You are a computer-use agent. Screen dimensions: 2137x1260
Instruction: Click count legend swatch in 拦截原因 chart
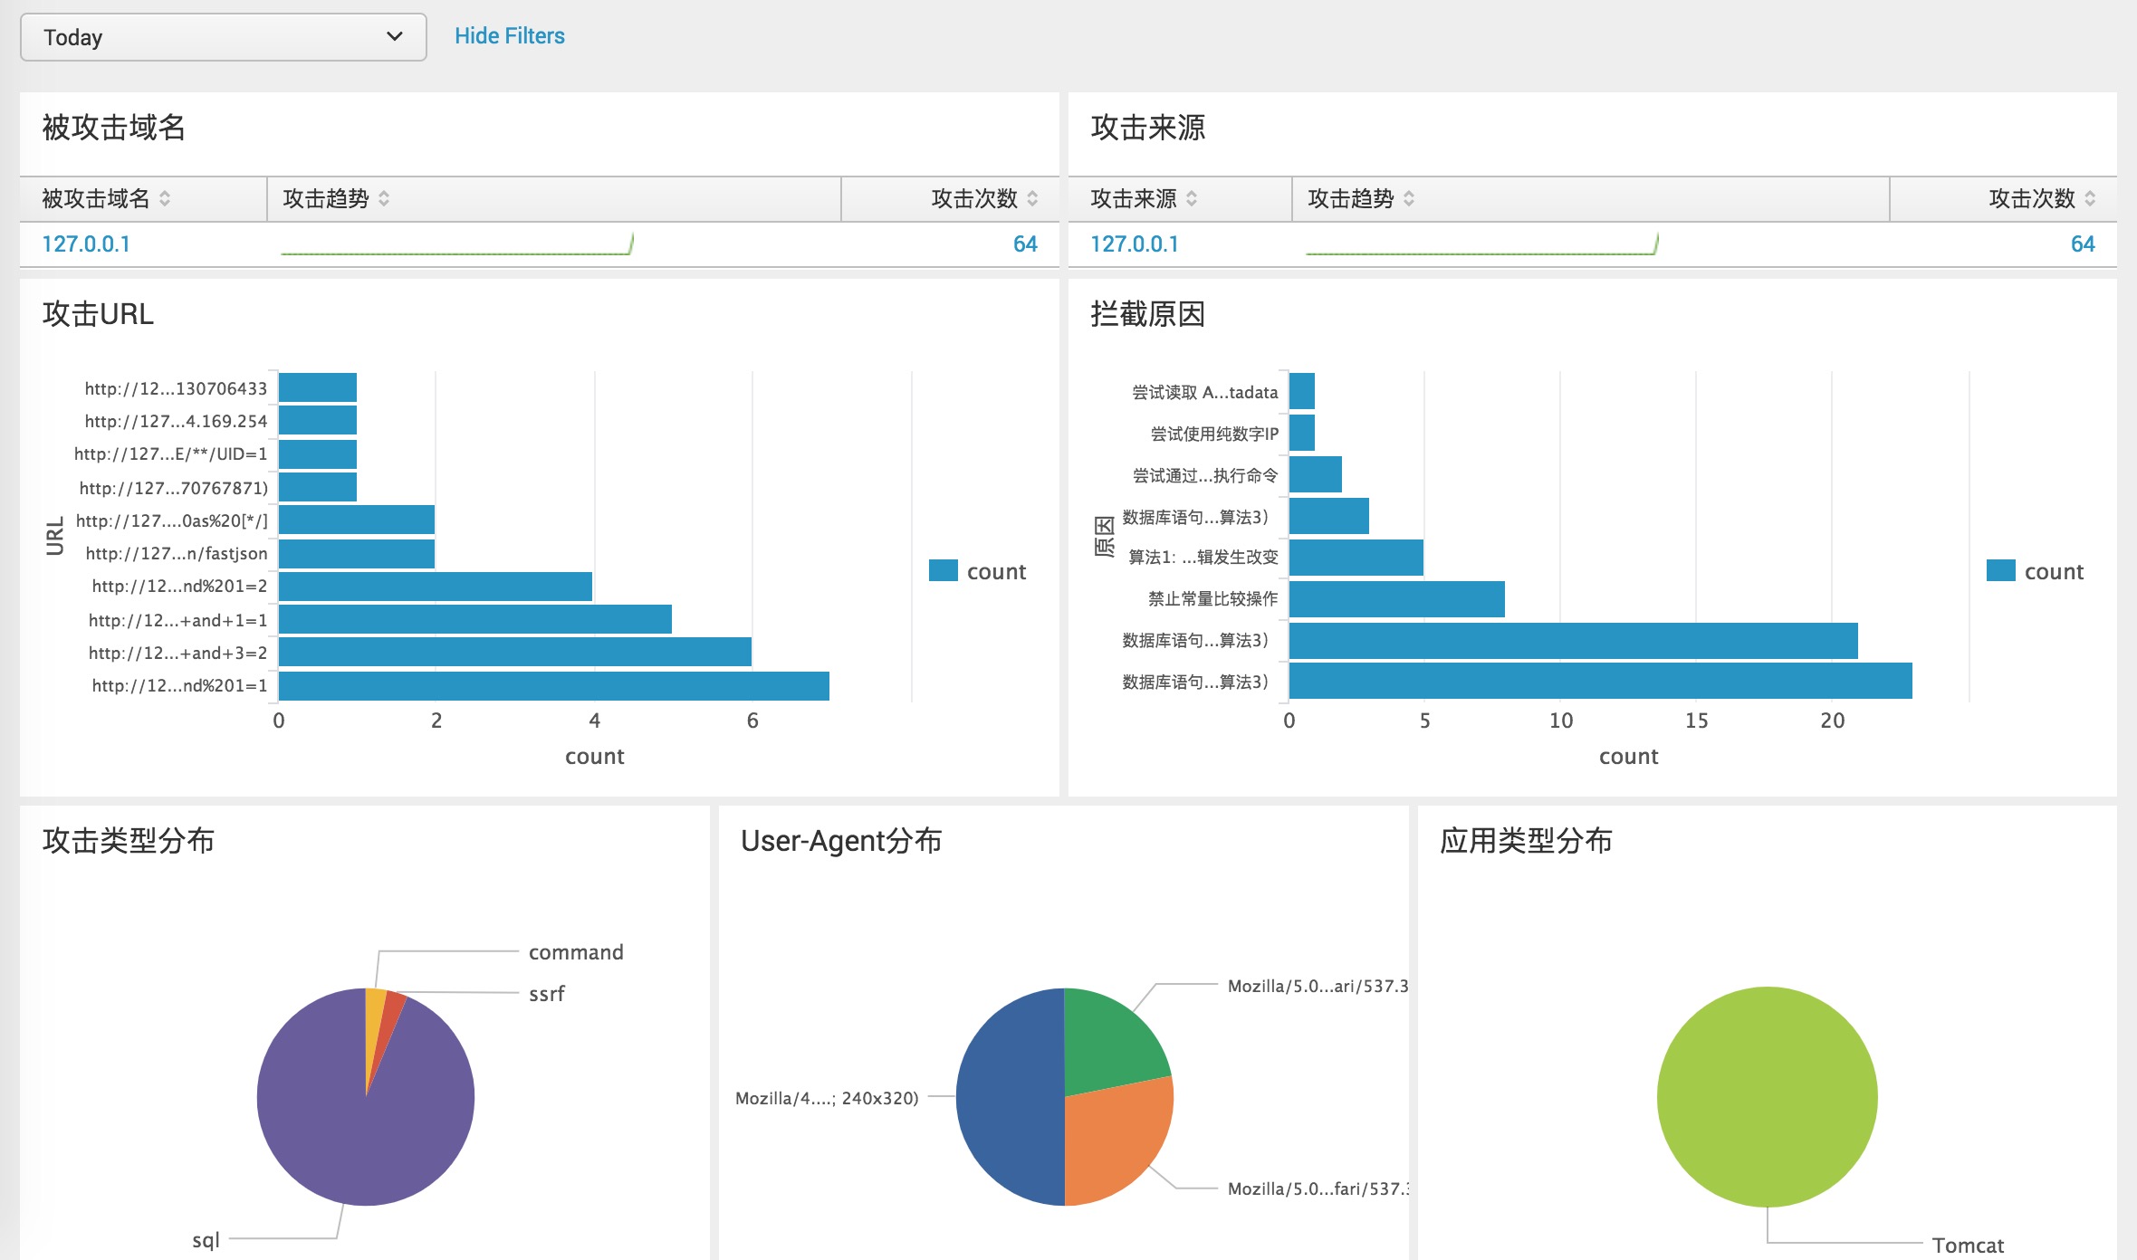point(2000,570)
